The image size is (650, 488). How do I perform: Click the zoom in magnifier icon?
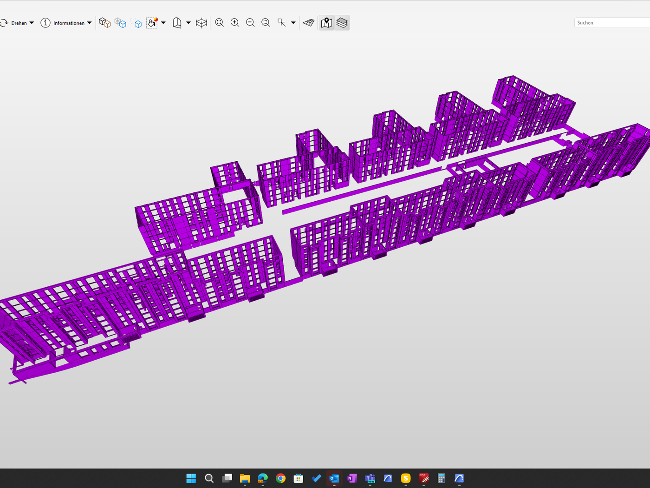235,23
